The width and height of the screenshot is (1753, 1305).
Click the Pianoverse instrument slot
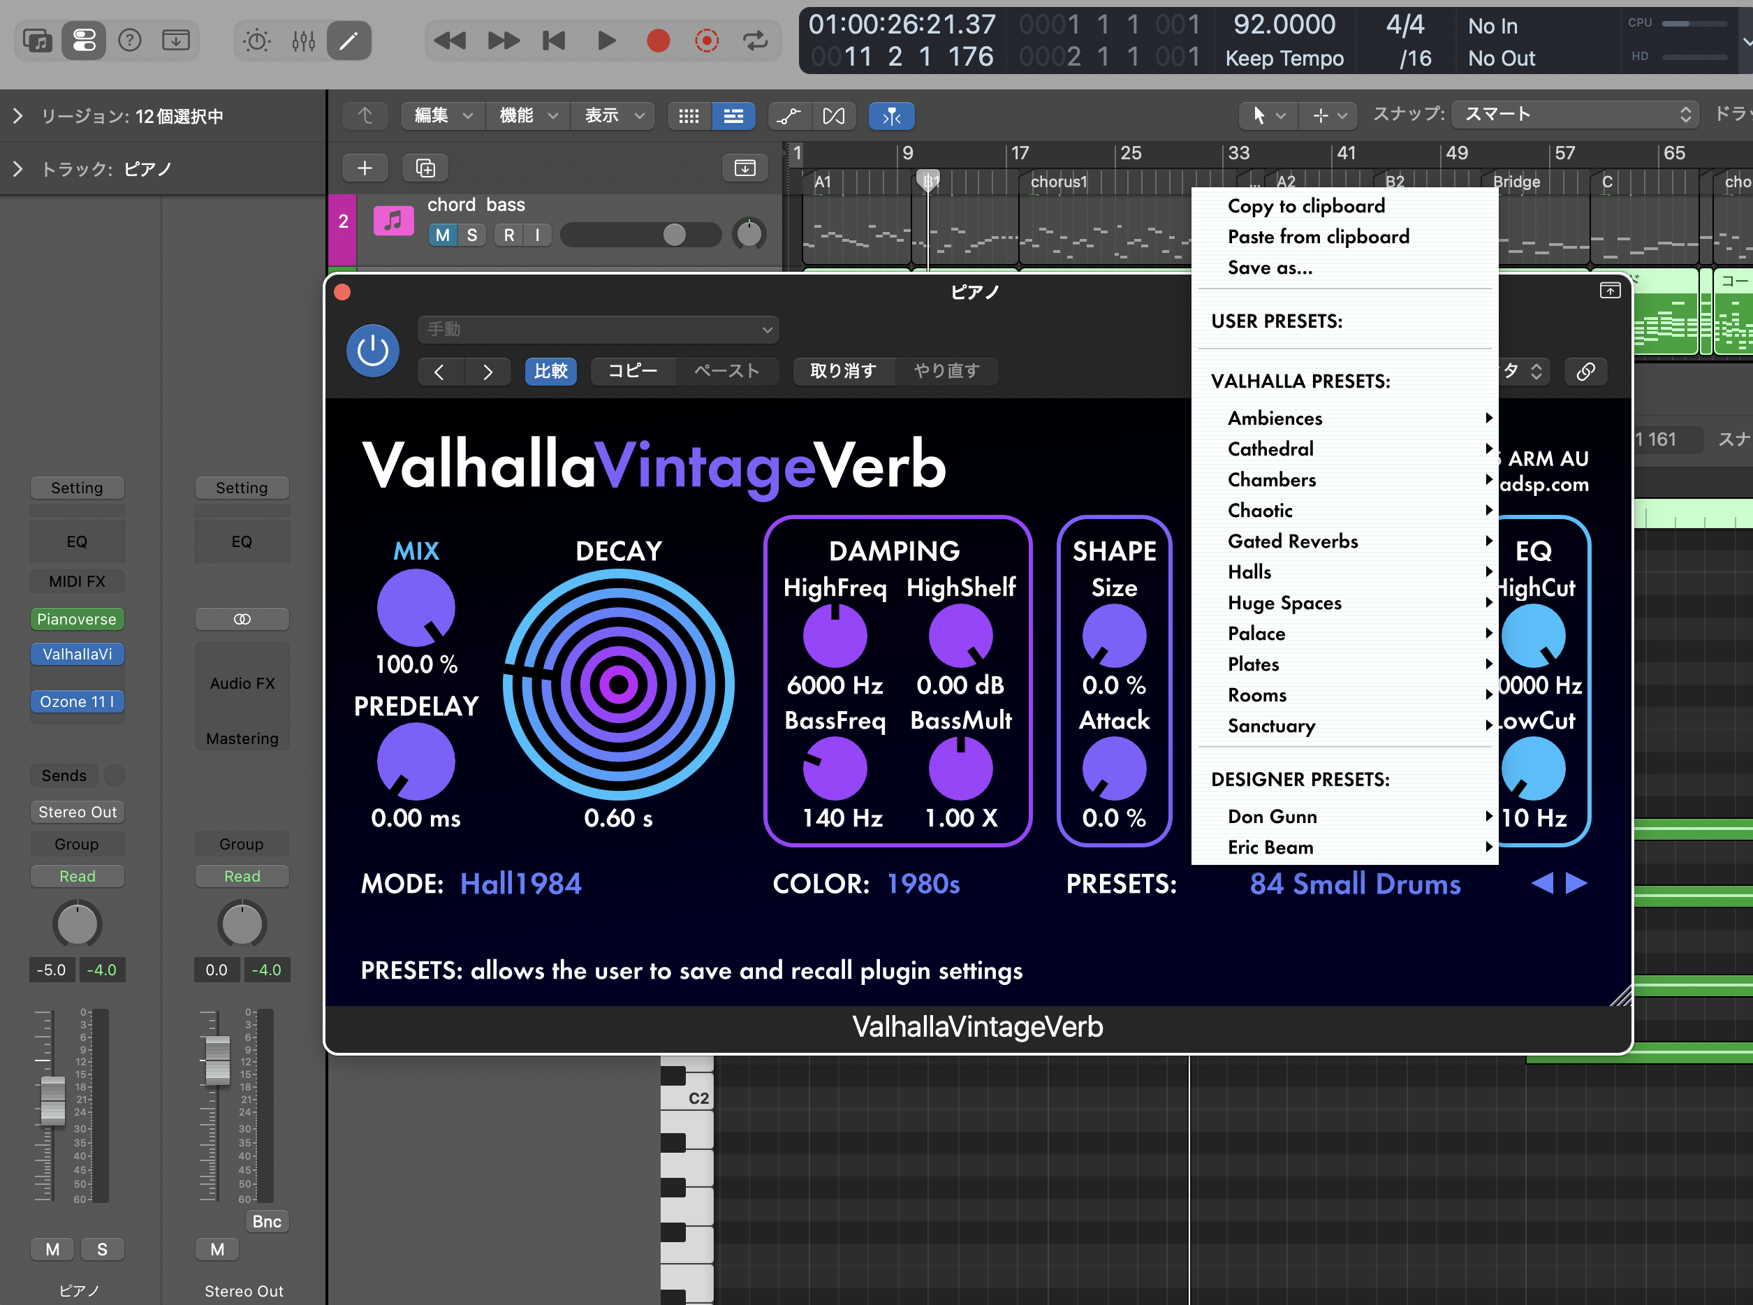[x=78, y=620]
